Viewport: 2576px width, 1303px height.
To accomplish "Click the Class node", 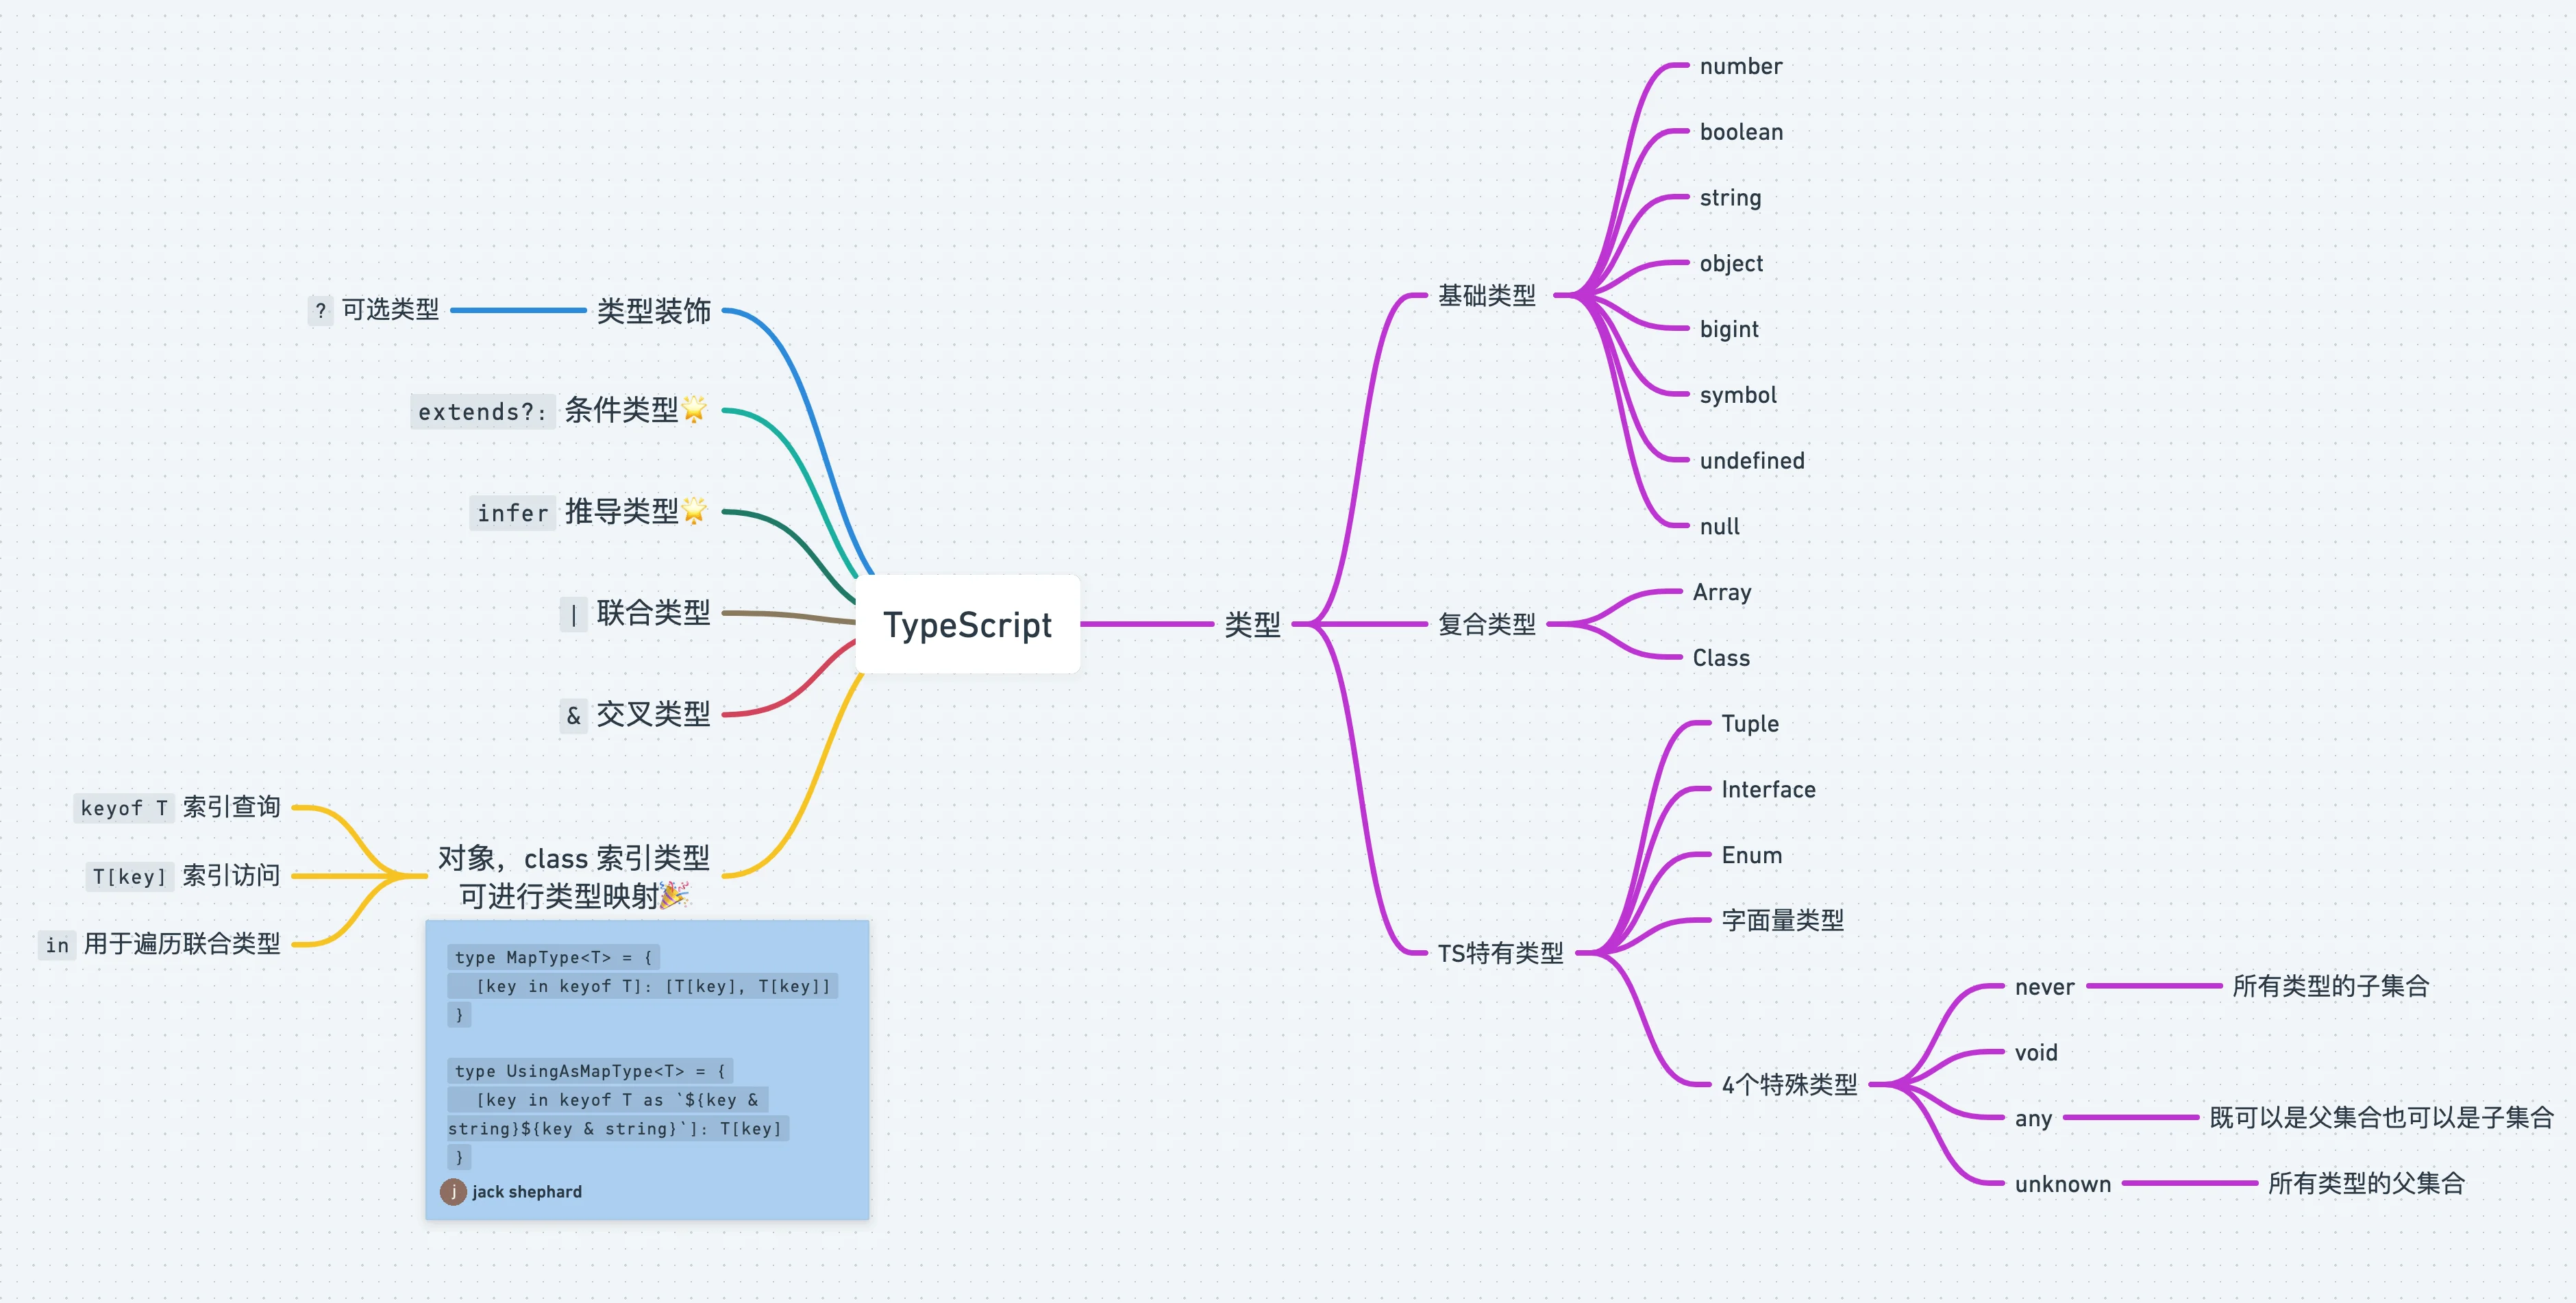I will (1721, 658).
